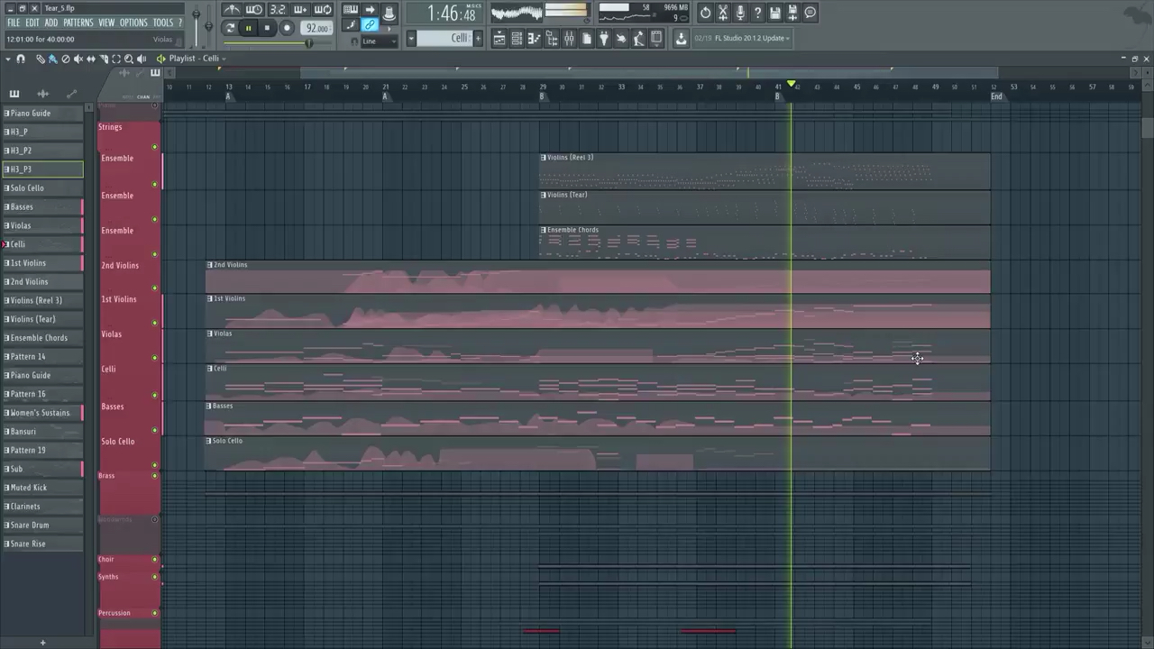Open the OPTIONS menu
Viewport: 1154px width, 649px height.
133,23
